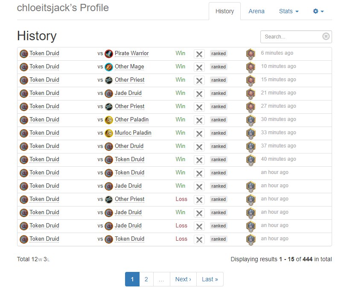Click the Murloc Paladin class icon
344x289 pixels.
pyautogui.click(x=109, y=133)
